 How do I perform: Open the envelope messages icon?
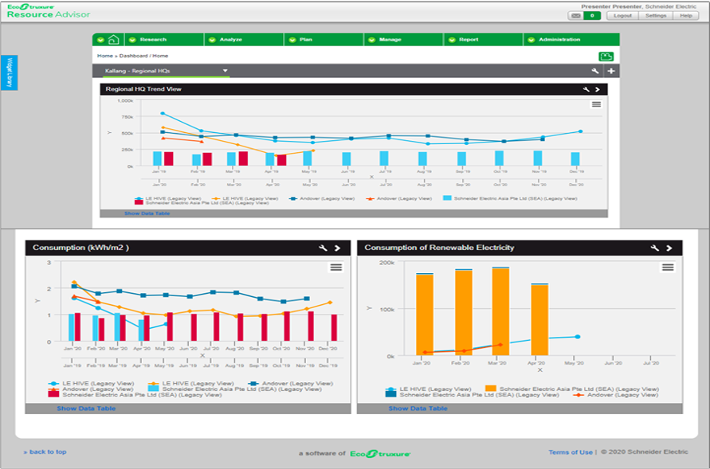(x=575, y=16)
